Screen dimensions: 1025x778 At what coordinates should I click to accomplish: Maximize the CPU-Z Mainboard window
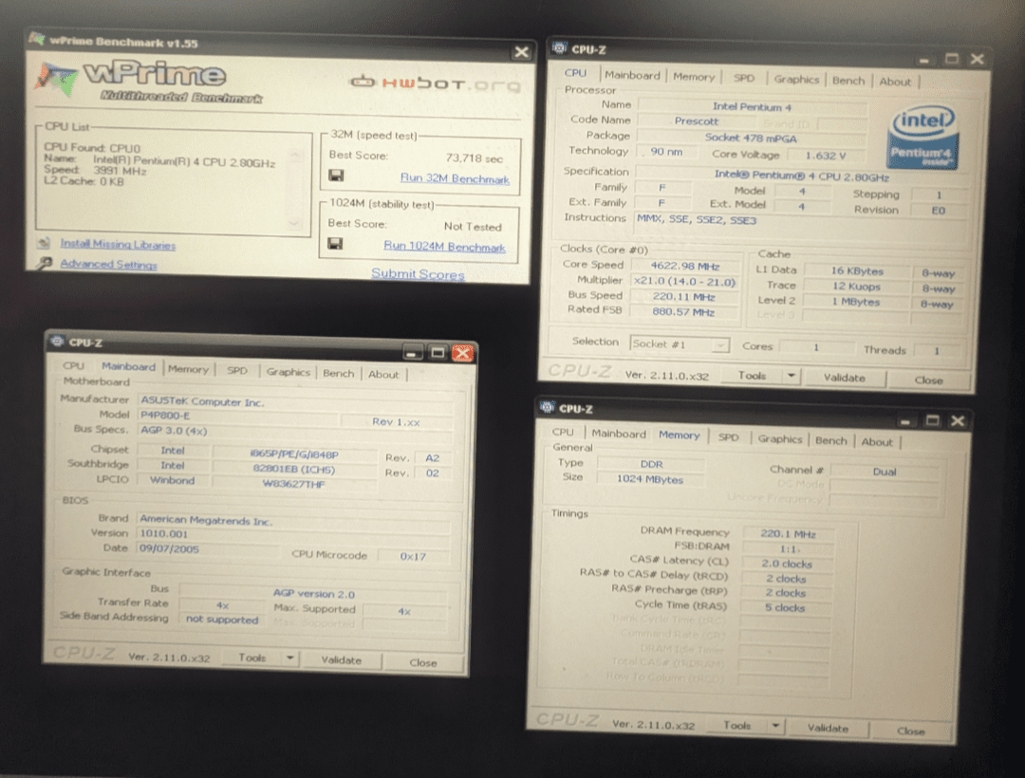[438, 353]
